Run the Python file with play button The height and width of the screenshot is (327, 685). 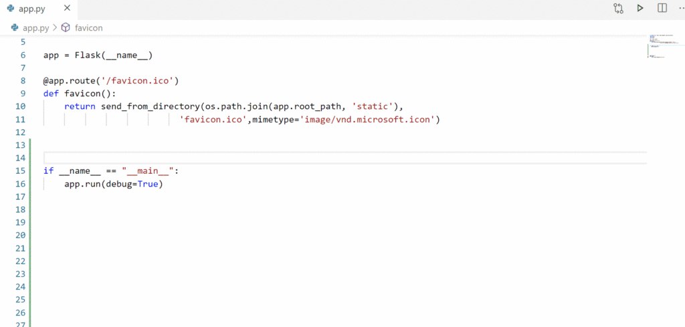pyautogui.click(x=640, y=8)
